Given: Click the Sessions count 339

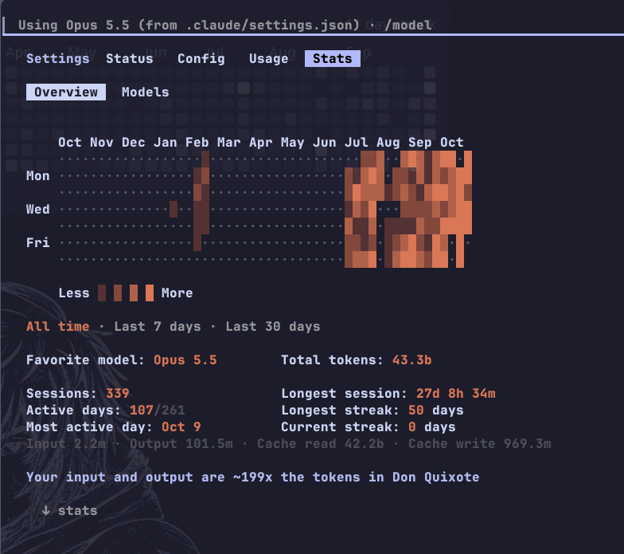Looking at the screenshot, I should tap(118, 394).
